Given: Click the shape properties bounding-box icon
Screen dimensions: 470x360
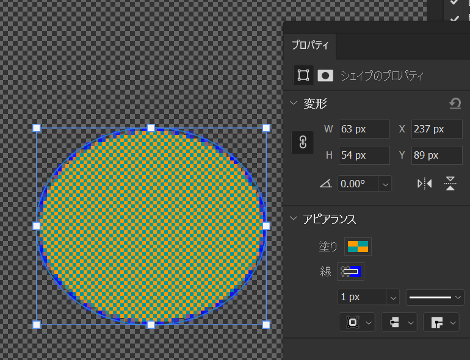Looking at the screenshot, I should click(x=303, y=75).
